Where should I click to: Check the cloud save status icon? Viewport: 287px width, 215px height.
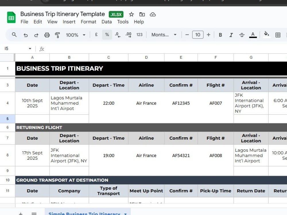(153, 14)
